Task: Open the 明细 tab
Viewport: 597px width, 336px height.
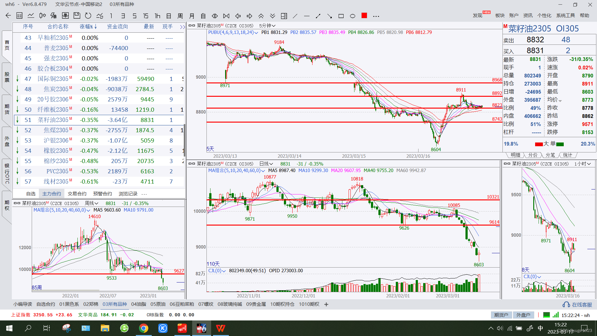Action: point(515,155)
